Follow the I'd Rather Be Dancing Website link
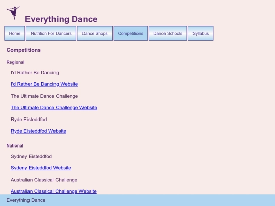 tap(44, 84)
